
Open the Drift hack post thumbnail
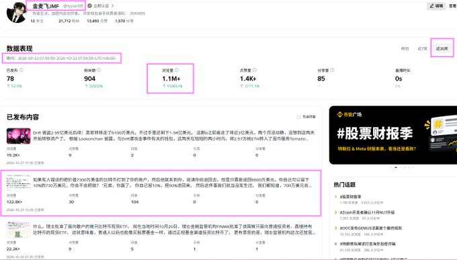[19, 136]
